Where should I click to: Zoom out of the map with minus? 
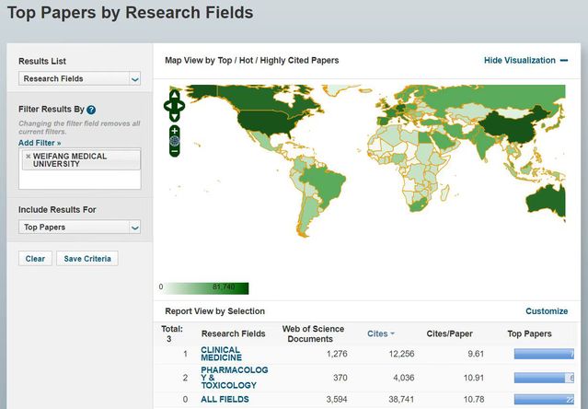[175, 152]
